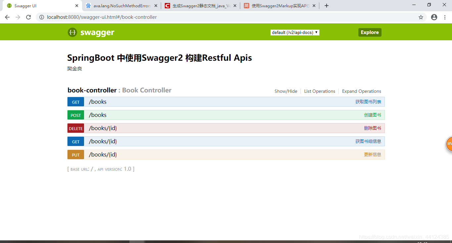Click the GET badge for /books/{id}
The width and height of the screenshot is (452, 243).
(76, 141)
